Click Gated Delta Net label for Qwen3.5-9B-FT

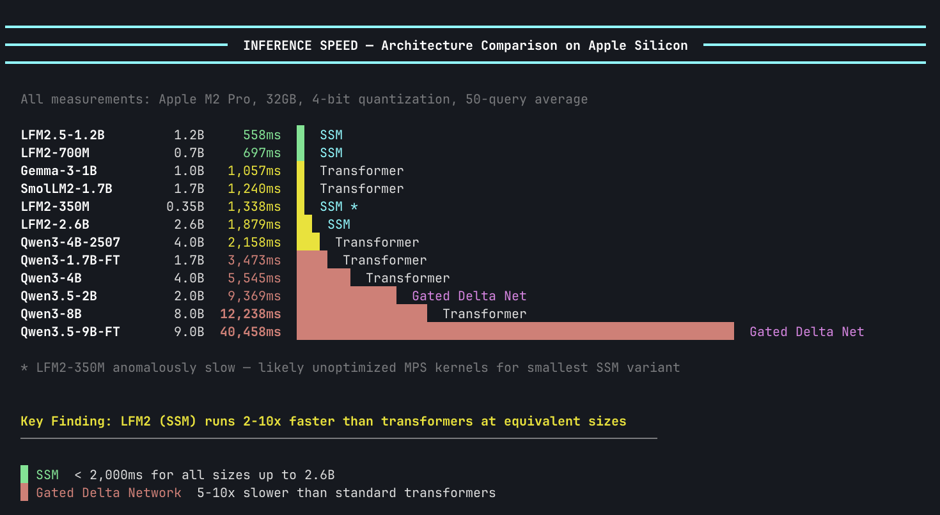(x=807, y=332)
